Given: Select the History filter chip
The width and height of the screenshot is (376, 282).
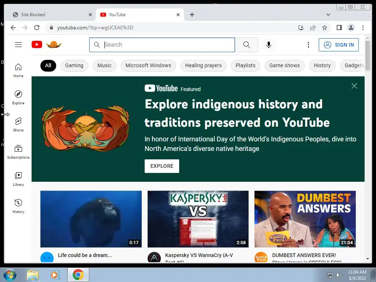Looking at the screenshot, I should (322, 65).
